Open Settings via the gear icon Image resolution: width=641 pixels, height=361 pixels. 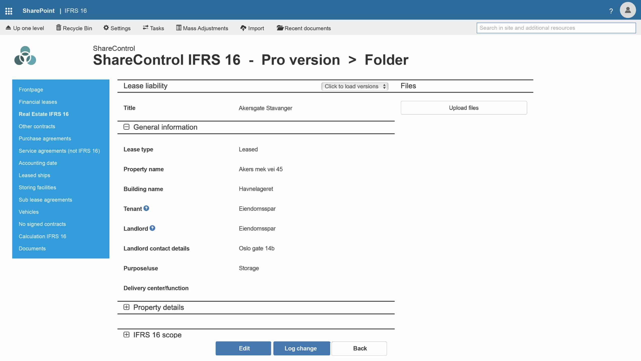(x=117, y=28)
